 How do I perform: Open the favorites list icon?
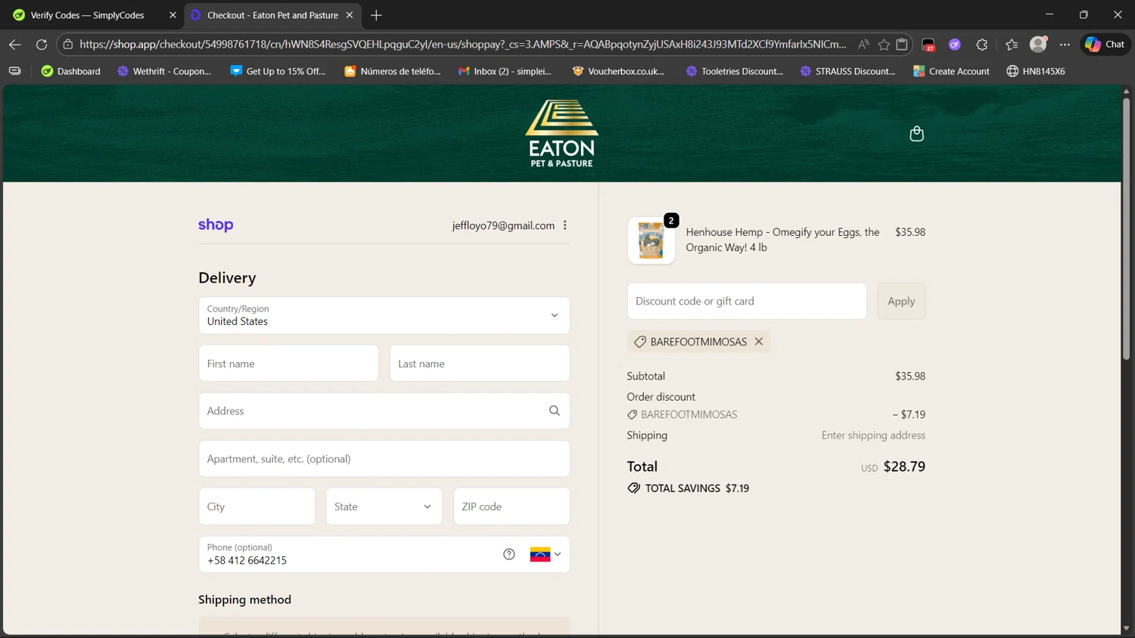pyautogui.click(x=1012, y=45)
